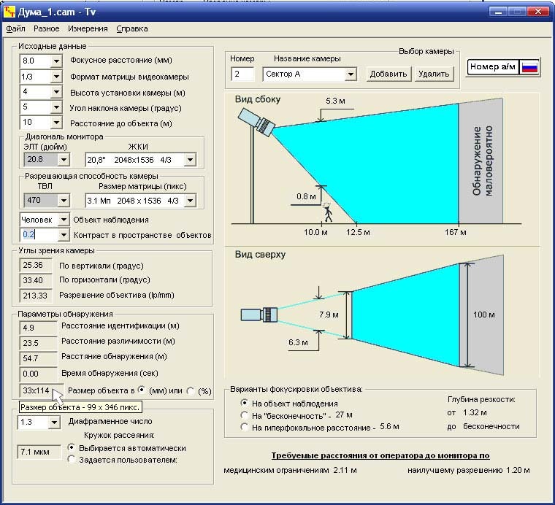Image resolution: width=555 pixels, height=505 pixels.
Task: Open the Разное menu
Action: (x=46, y=28)
